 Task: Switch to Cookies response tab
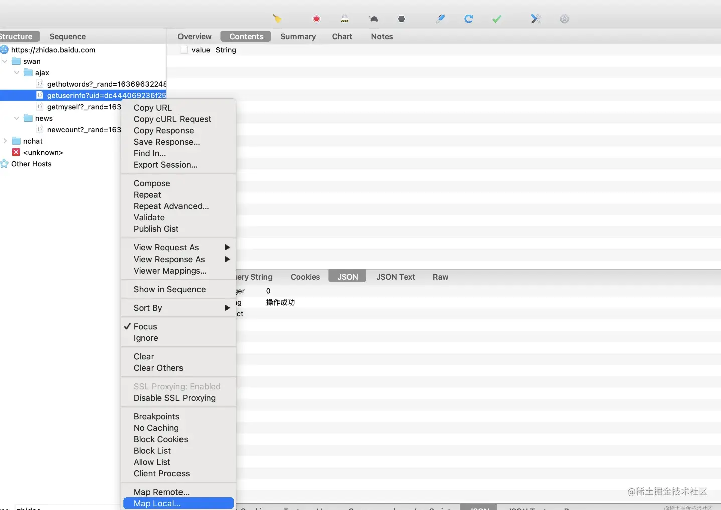click(x=305, y=277)
